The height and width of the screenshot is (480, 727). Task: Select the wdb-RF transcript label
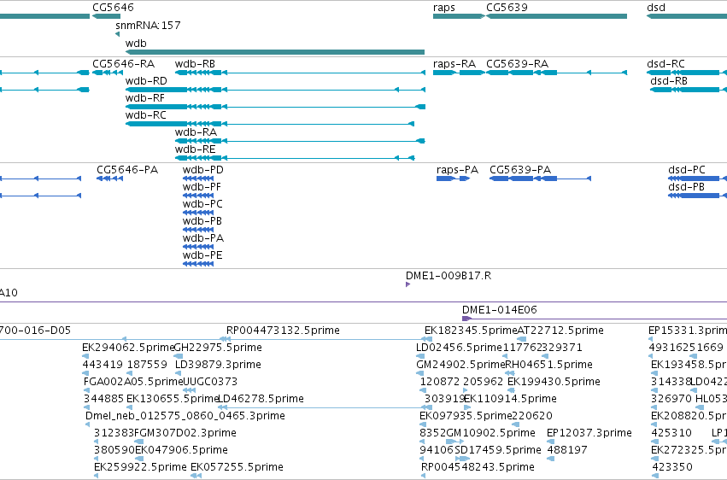click(x=144, y=98)
